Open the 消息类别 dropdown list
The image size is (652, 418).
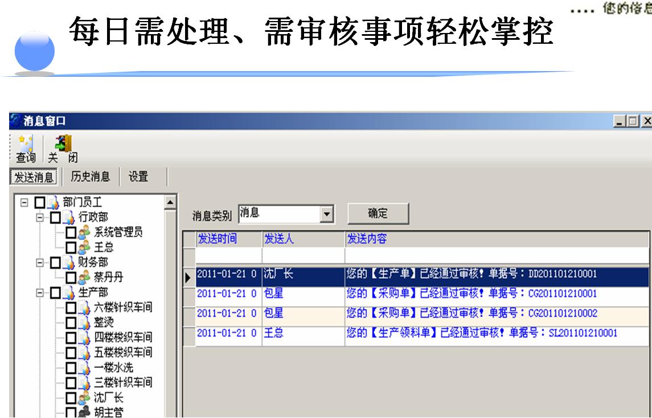click(x=326, y=214)
